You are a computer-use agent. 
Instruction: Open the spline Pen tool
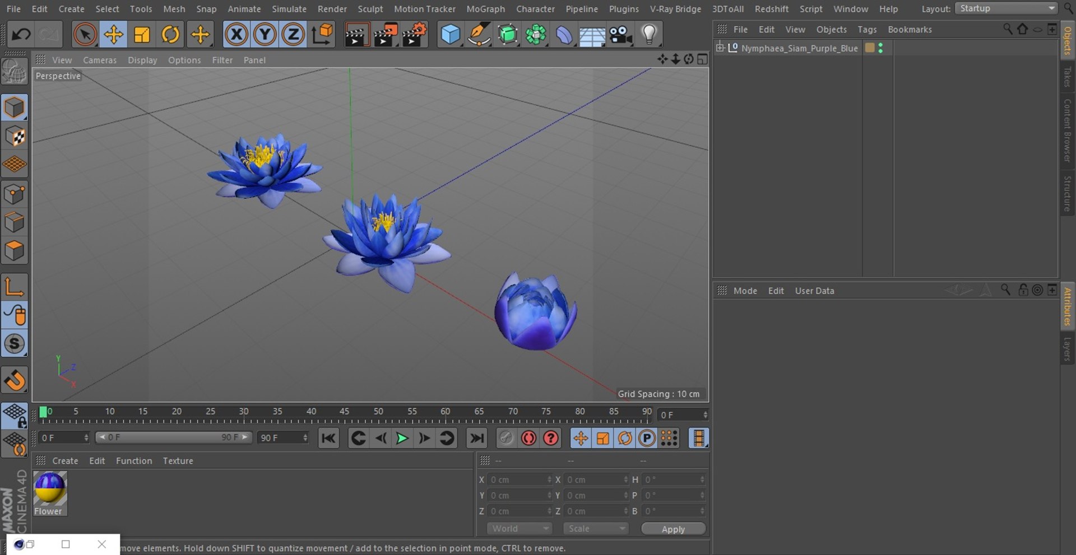point(479,35)
